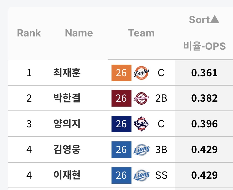Open player 최재훈's profile
Viewport: 233px width, 190px height.
[x=67, y=73]
